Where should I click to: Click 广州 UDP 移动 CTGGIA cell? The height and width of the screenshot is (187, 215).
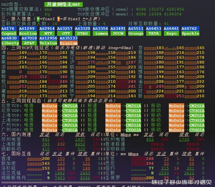tap(197, 130)
